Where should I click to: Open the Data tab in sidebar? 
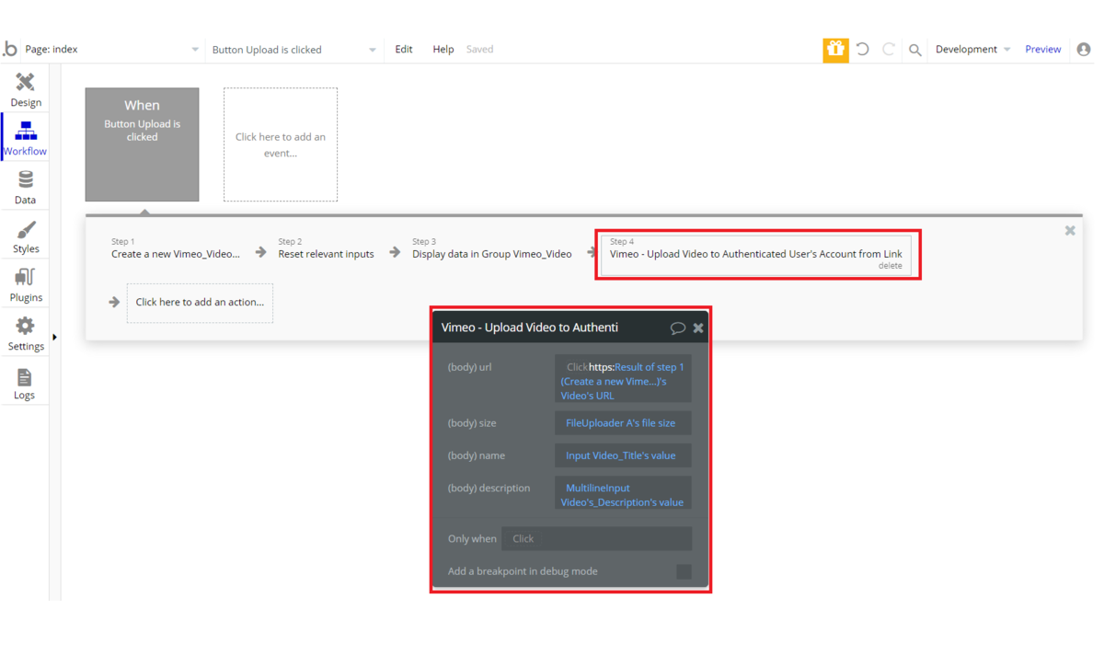point(26,188)
